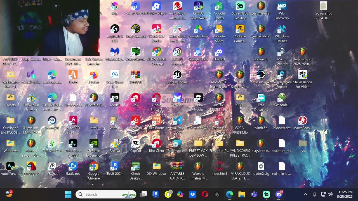Launch Ubisoft Connect
The height and width of the screenshot is (201, 358).
tap(177, 56)
